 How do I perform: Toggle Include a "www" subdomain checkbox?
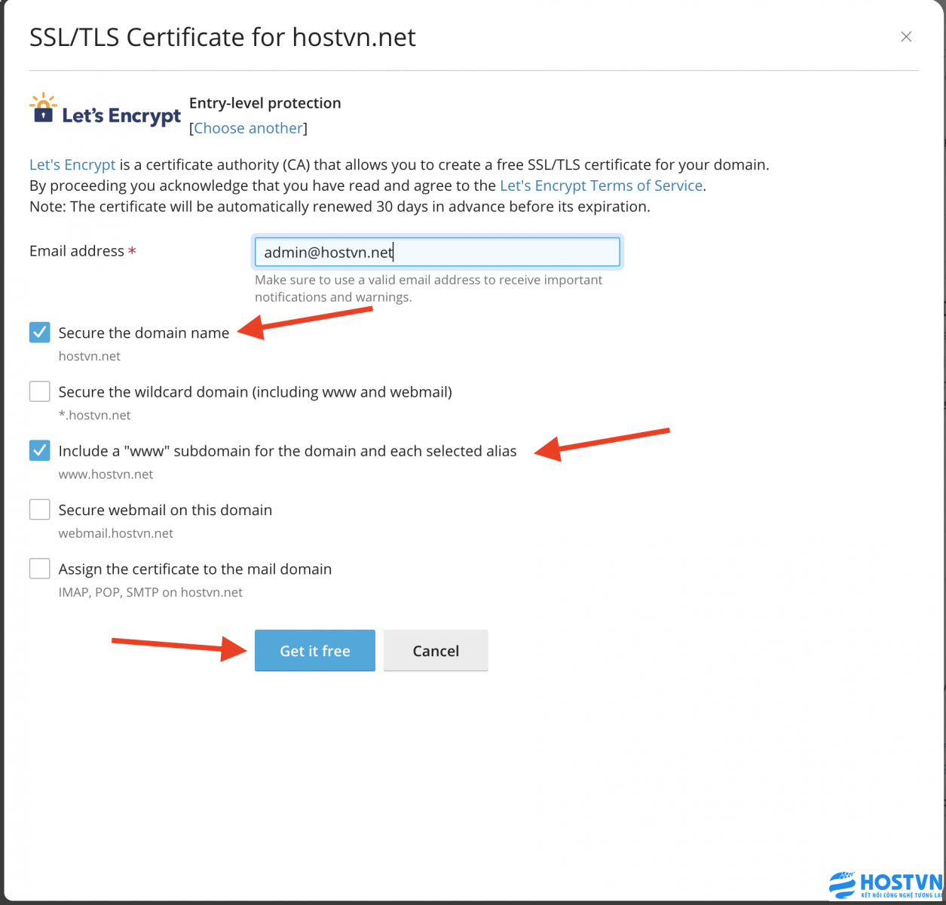(x=40, y=450)
